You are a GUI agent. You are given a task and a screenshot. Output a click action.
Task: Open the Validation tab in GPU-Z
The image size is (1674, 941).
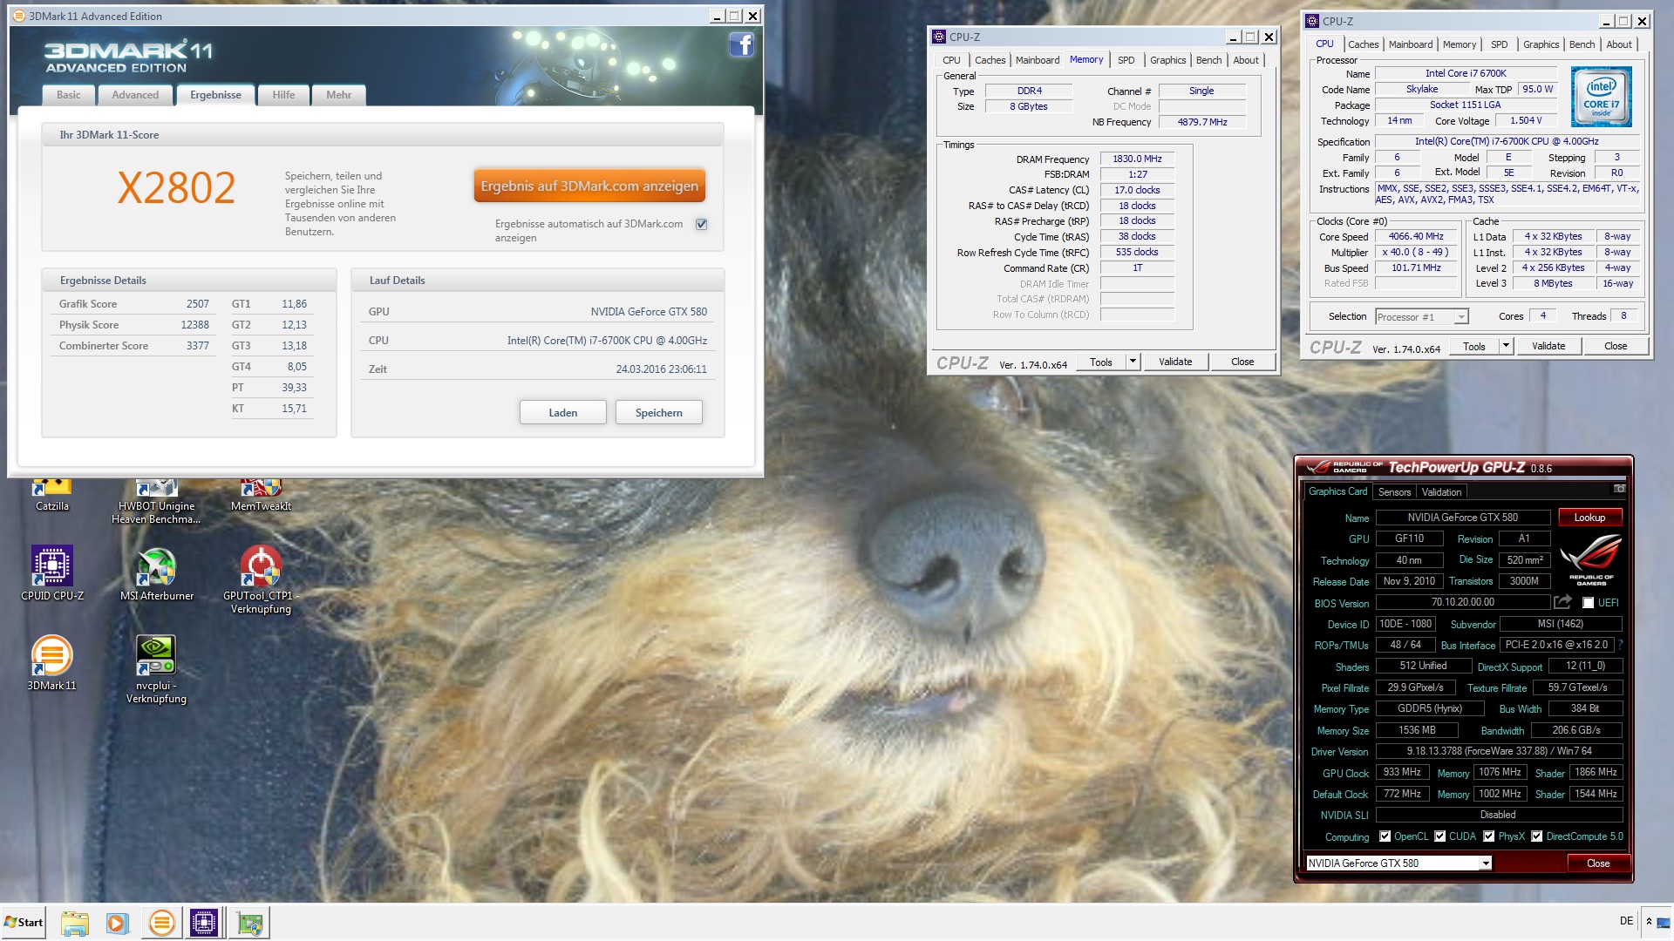click(x=1441, y=492)
